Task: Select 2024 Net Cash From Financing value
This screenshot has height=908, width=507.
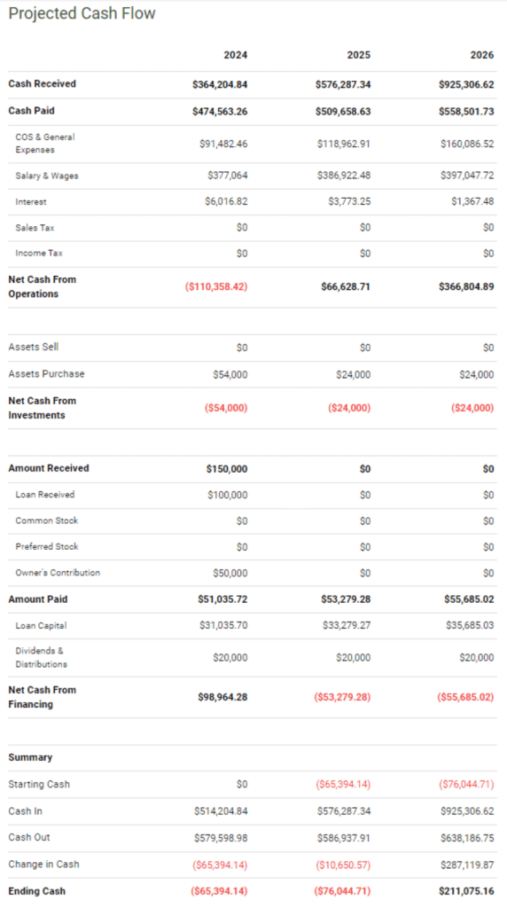Action: (222, 697)
